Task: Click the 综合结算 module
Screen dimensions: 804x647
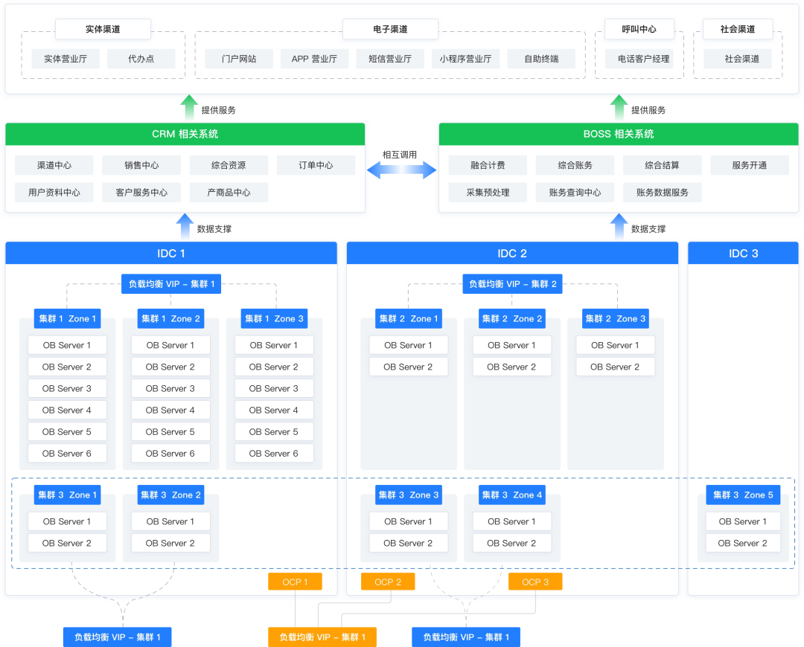Action: pos(662,165)
